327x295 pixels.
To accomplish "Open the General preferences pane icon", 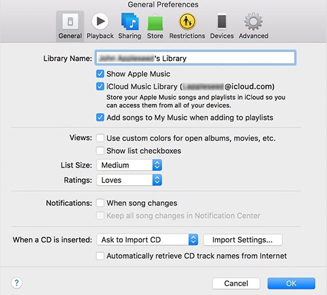I will [x=70, y=22].
